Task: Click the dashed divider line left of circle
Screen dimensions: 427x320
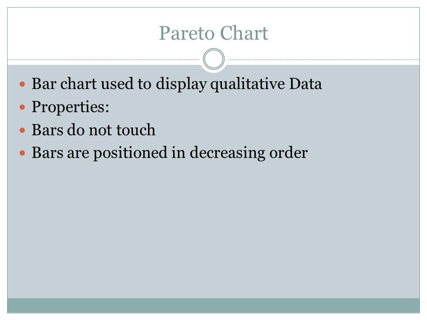Action: pyautogui.click(x=104, y=60)
